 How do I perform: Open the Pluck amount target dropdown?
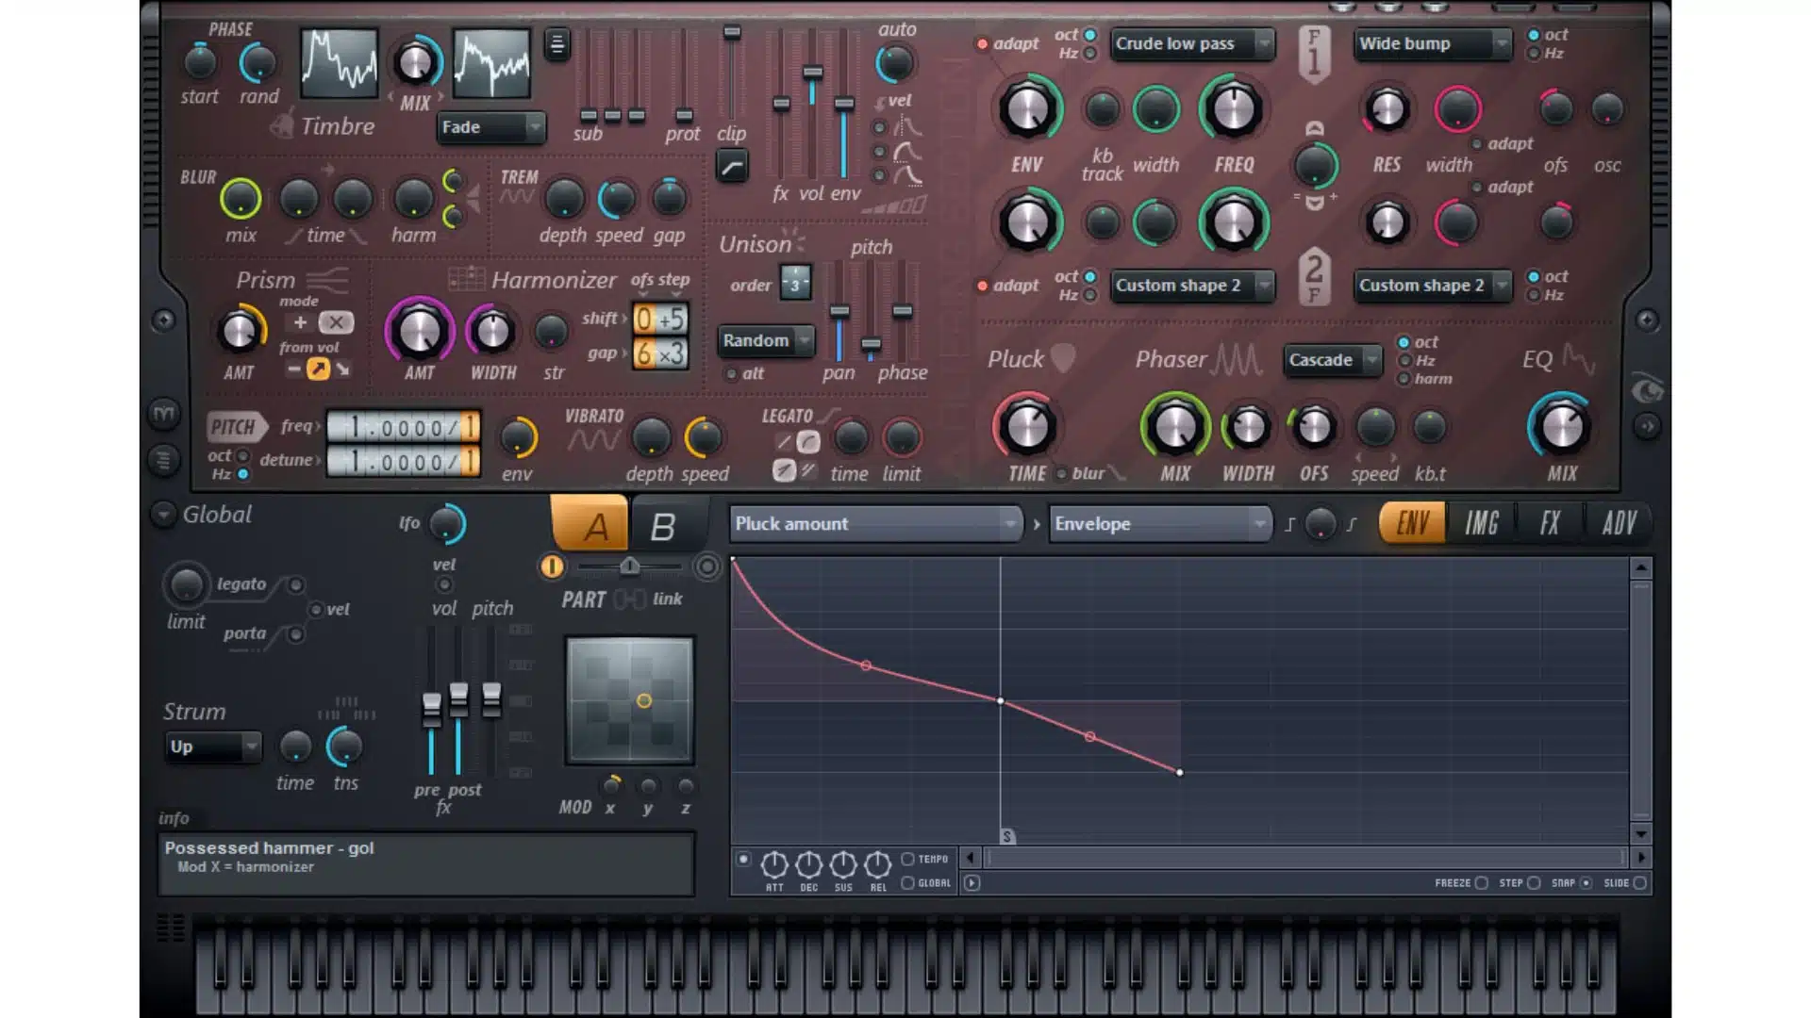[x=876, y=524]
